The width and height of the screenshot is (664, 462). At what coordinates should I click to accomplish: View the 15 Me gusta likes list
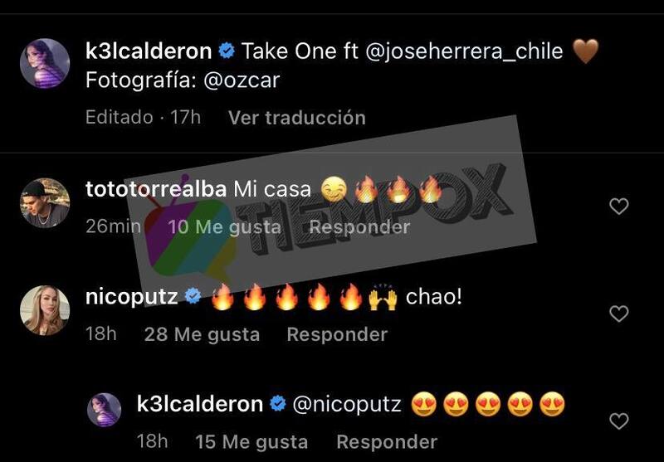point(251,442)
